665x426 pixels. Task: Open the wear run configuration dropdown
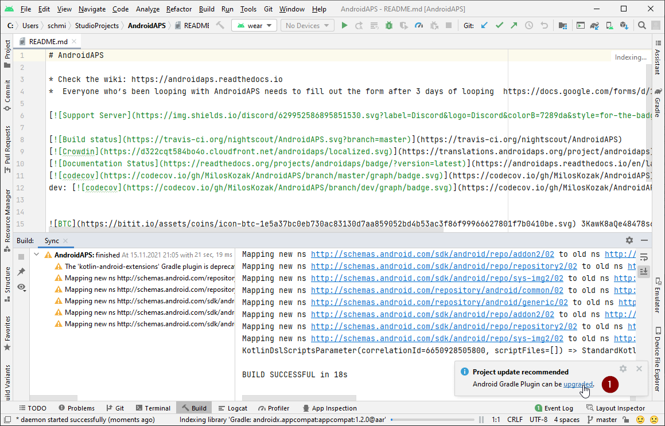(254, 25)
